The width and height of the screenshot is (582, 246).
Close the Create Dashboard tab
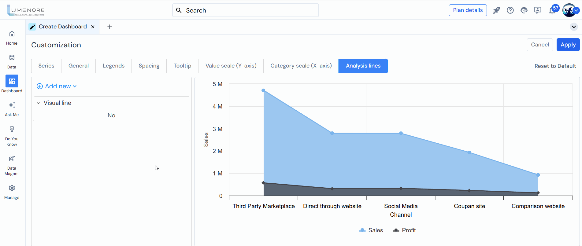(x=93, y=27)
